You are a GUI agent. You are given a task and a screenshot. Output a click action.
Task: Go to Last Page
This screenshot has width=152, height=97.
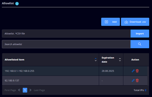pyautogui.click(x=39, y=90)
